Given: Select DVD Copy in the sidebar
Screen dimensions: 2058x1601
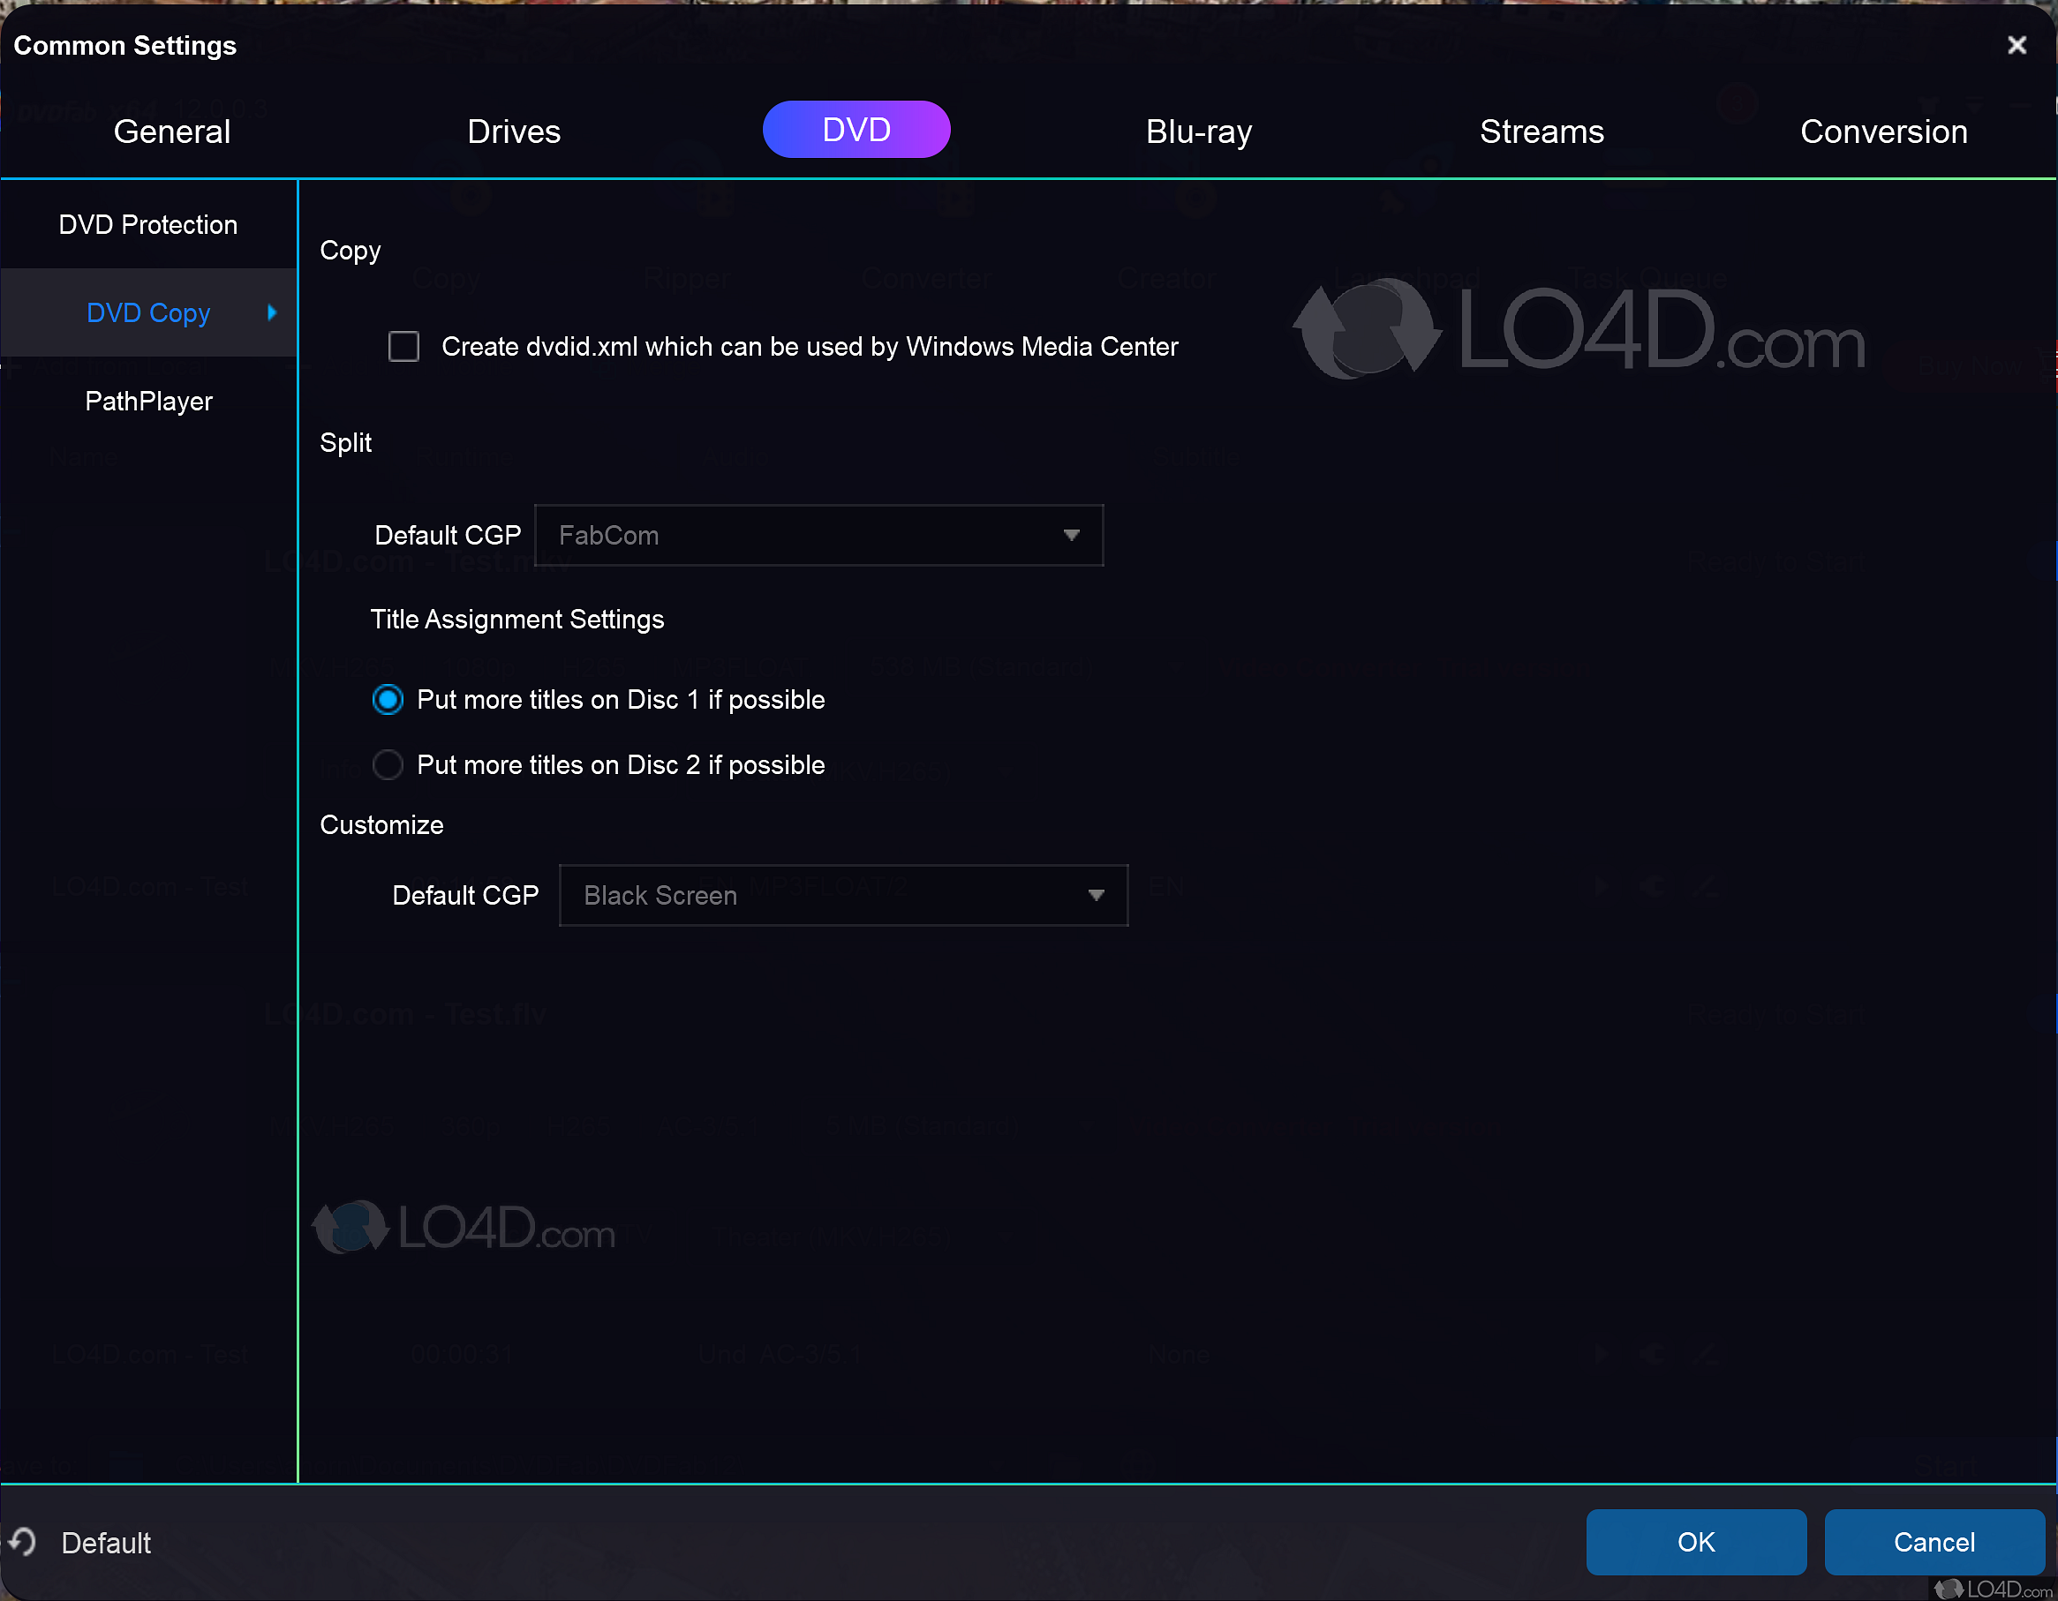Looking at the screenshot, I should click(x=148, y=312).
